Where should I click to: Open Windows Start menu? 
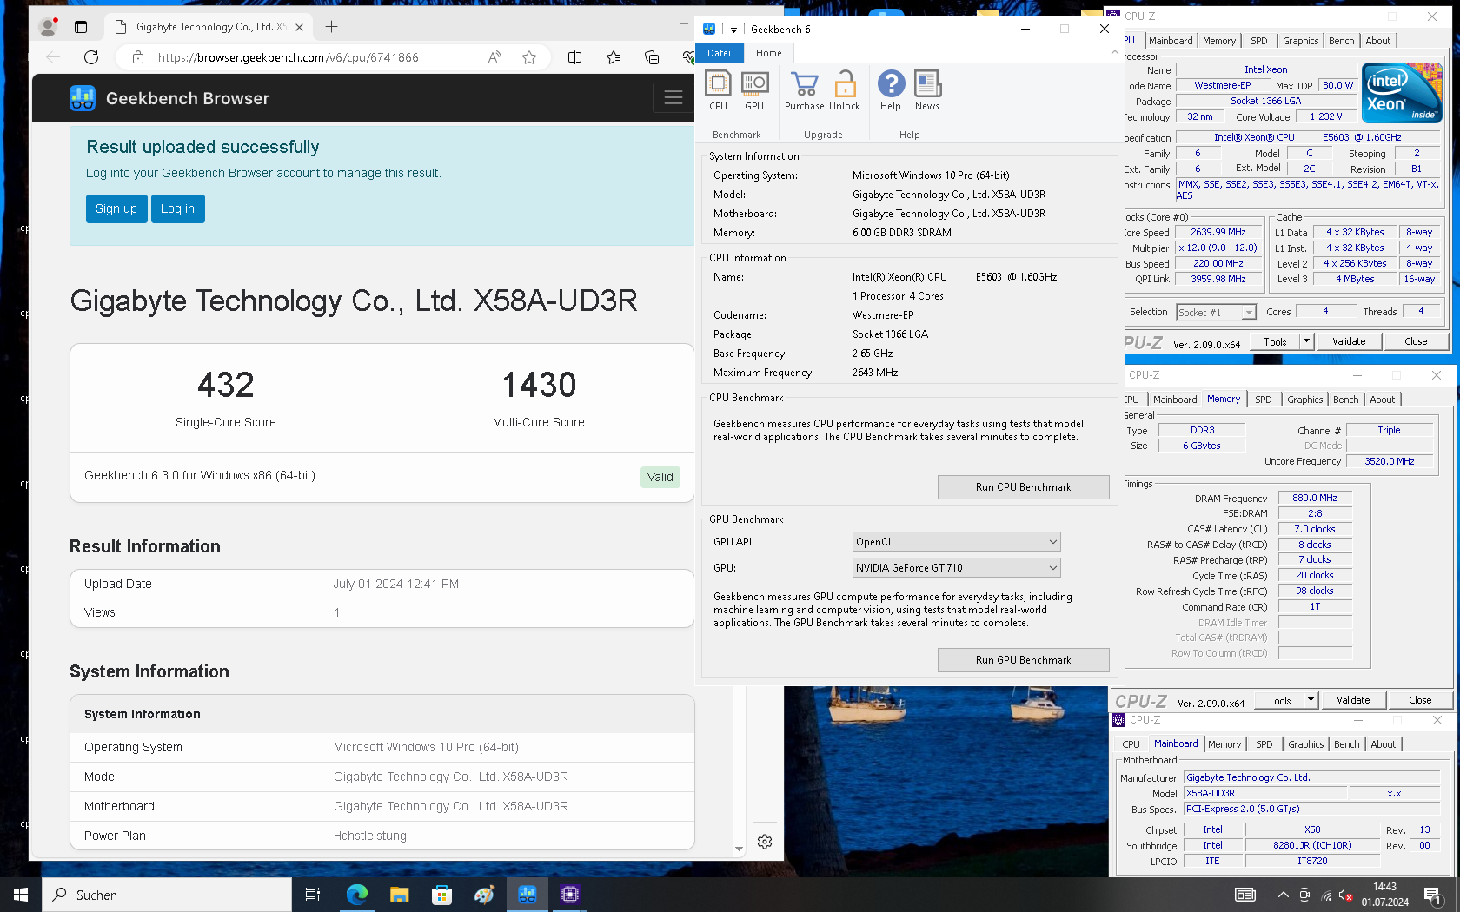point(21,895)
